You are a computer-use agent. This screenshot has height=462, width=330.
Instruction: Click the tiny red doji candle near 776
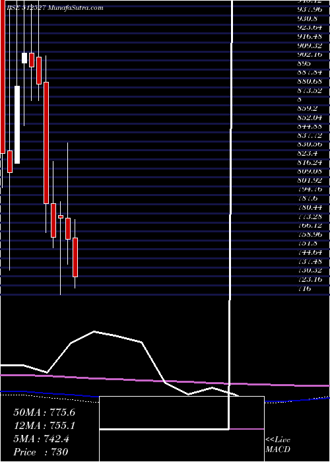tap(61, 216)
